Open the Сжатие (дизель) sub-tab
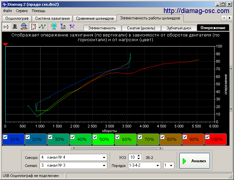The width and height of the screenshot is (234, 180). pos(141,28)
